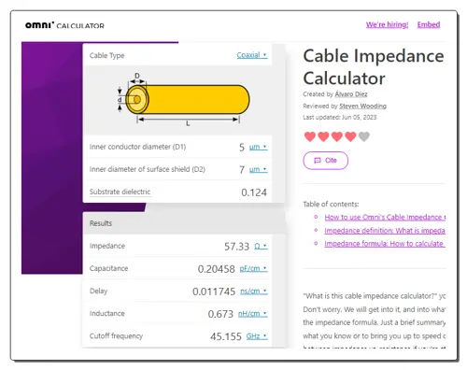Screen dimensions: 467x370
Task: Rate with the fourth heart icon
Action: (350, 136)
